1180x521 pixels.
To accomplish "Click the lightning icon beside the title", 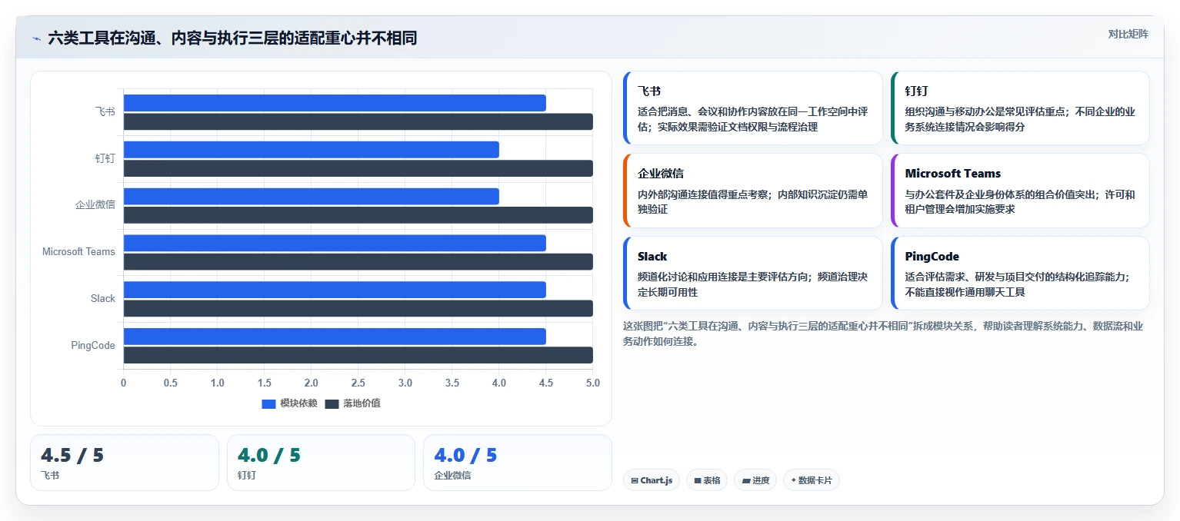I will tap(36, 38).
